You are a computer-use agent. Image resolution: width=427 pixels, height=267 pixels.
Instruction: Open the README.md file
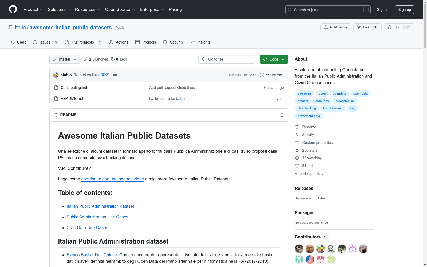pos(72,99)
